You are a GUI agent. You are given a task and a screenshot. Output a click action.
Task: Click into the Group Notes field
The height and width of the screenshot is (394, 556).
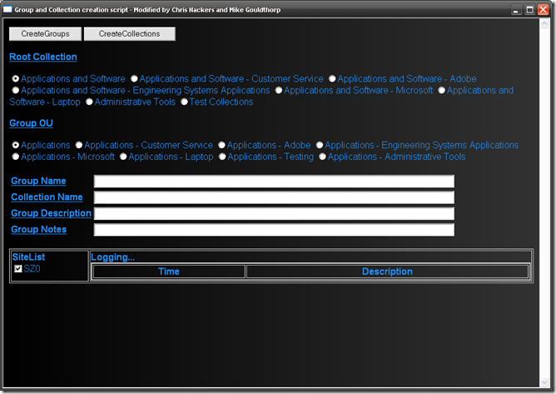coord(274,230)
